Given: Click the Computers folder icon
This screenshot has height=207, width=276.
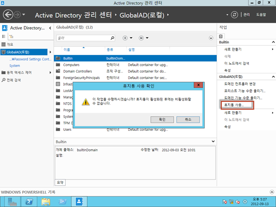Looking at the screenshot, I should pyautogui.click(x=58, y=65).
